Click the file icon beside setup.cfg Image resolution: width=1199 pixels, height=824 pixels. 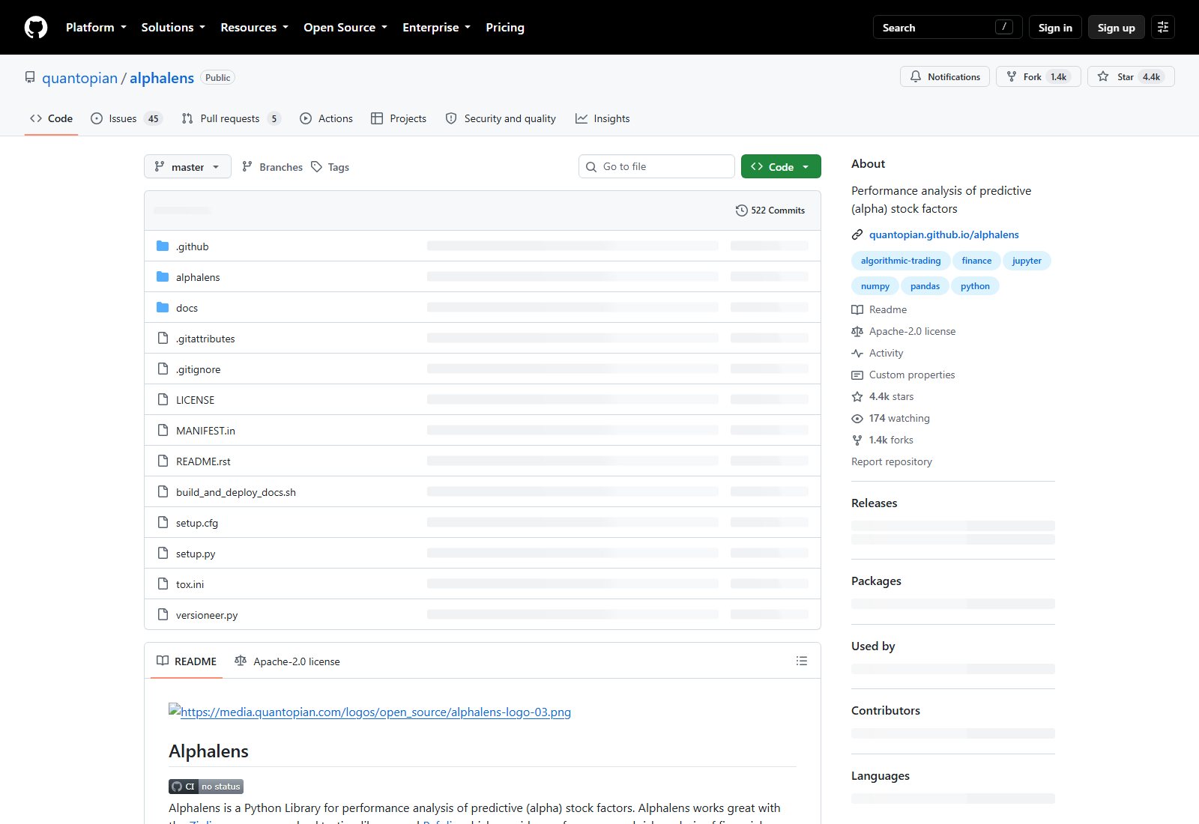tap(163, 522)
